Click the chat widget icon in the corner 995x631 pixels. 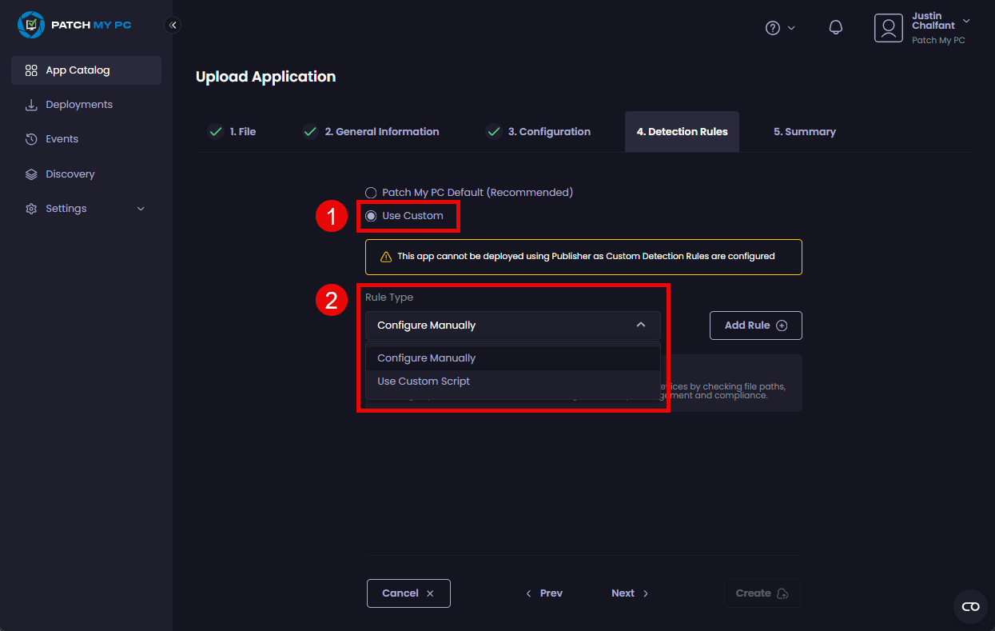[x=970, y=606]
